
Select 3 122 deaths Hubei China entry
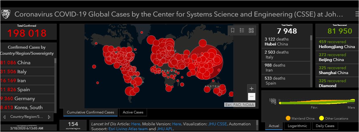(x=286, y=42)
